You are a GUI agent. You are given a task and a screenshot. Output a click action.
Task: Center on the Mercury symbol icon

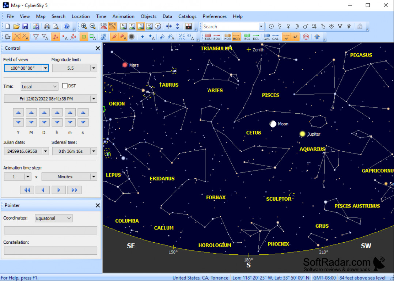pos(280,26)
